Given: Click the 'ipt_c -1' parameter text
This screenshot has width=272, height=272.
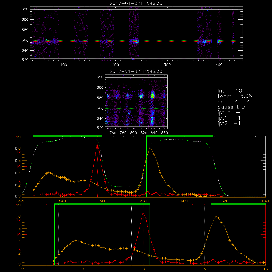Looking at the screenshot, I should pyautogui.click(x=231, y=113).
